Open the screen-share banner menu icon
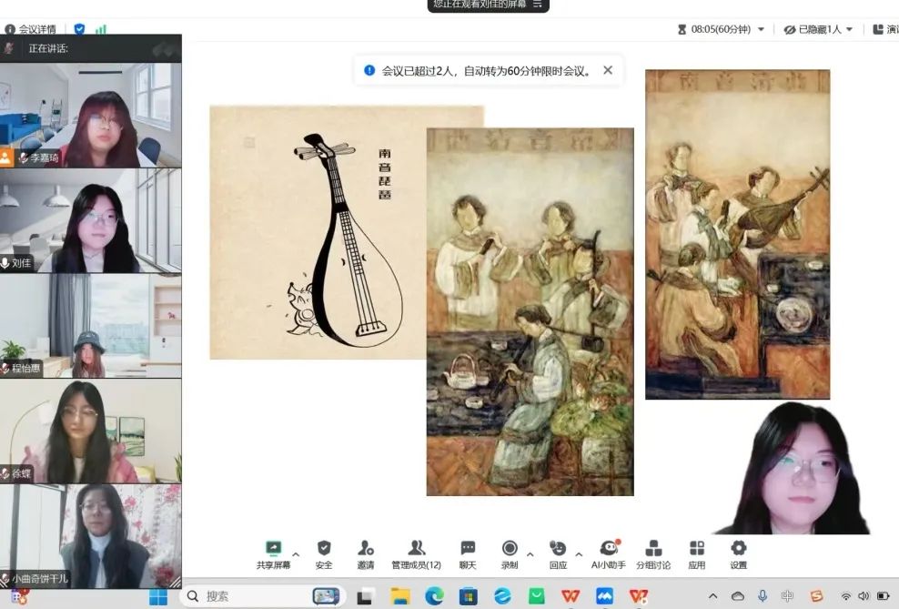Image resolution: width=899 pixels, height=609 pixels. (537, 5)
